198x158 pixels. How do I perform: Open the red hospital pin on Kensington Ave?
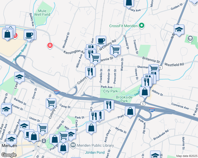click(50, 46)
